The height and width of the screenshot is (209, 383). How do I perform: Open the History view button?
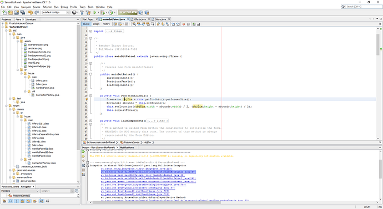(x=106, y=24)
